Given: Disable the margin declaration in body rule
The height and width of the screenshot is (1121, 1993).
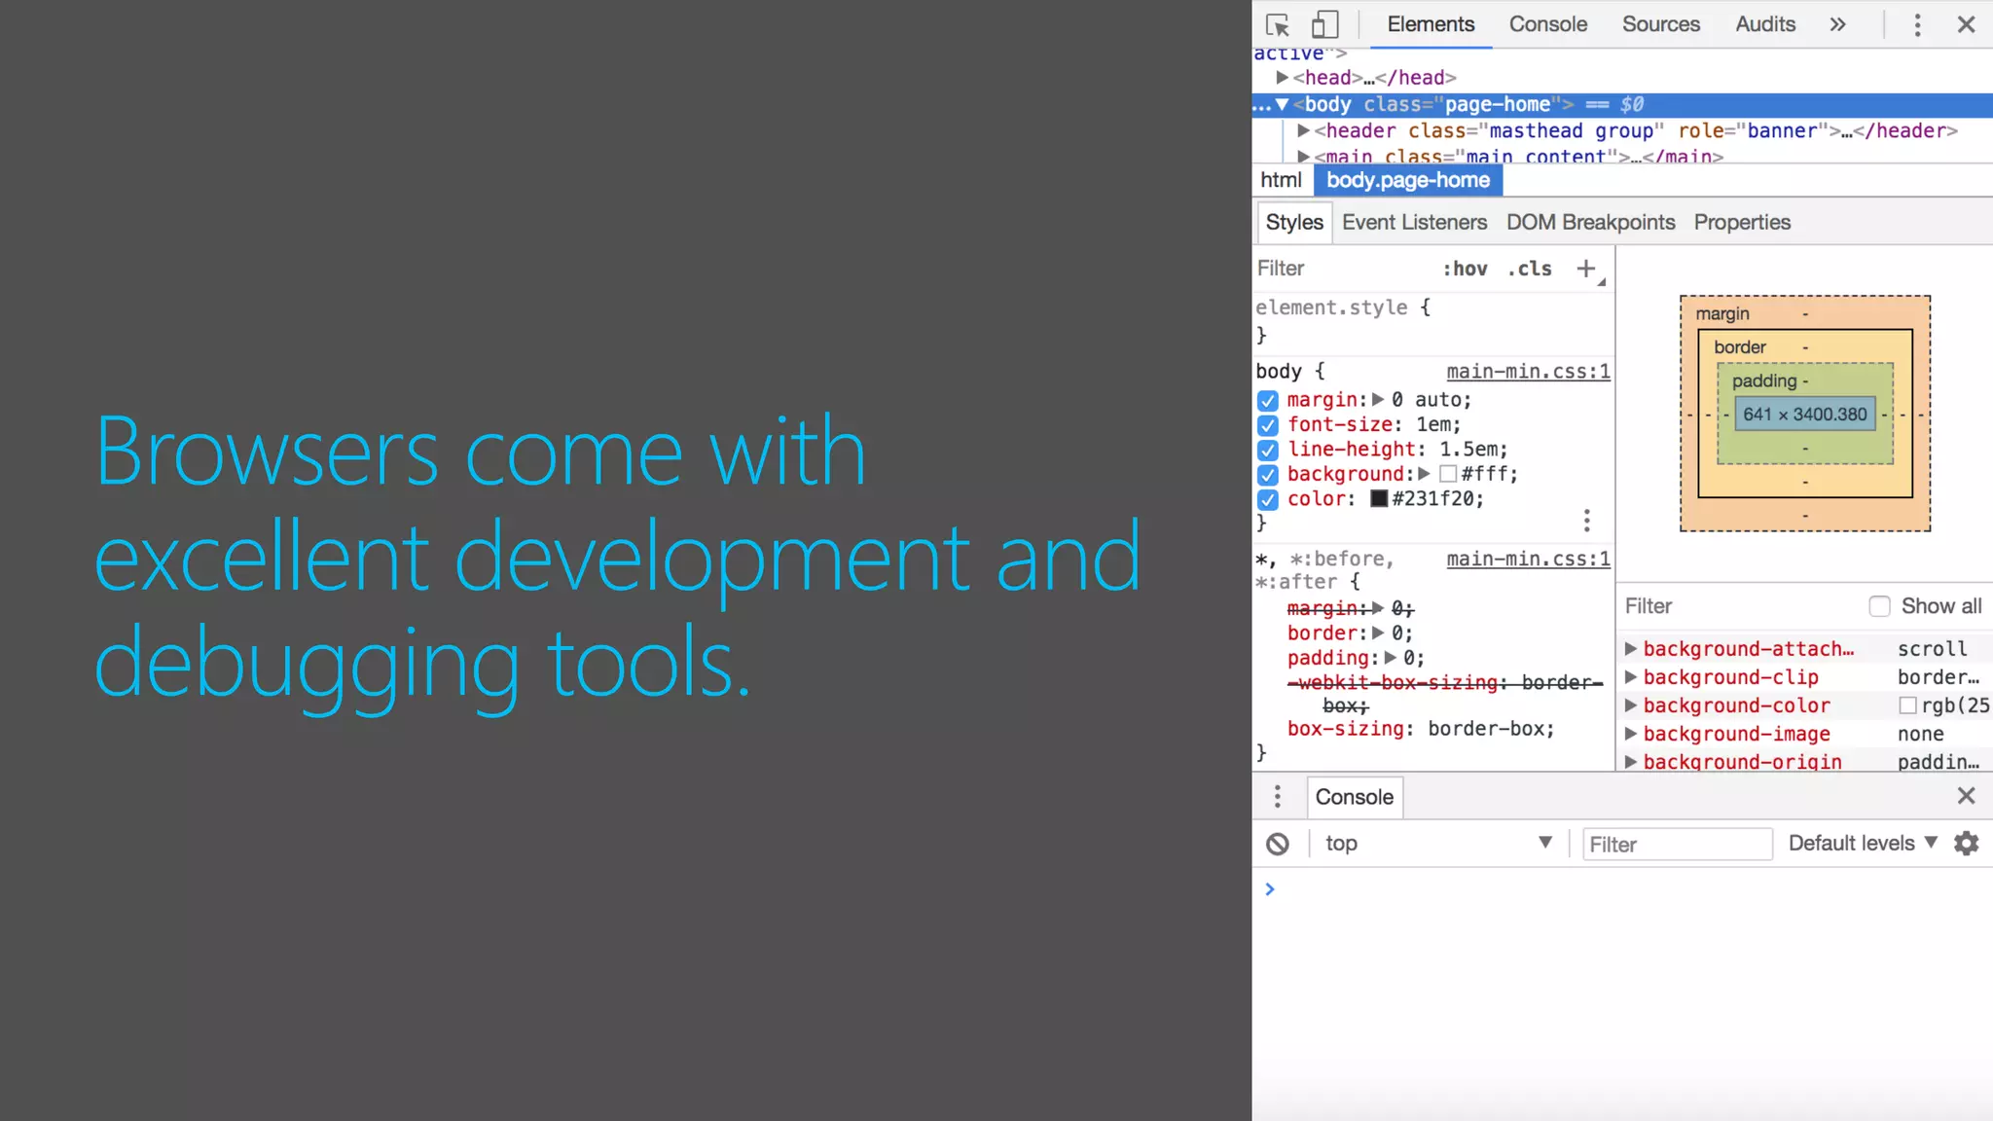Looking at the screenshot, I should point(1267,400).
